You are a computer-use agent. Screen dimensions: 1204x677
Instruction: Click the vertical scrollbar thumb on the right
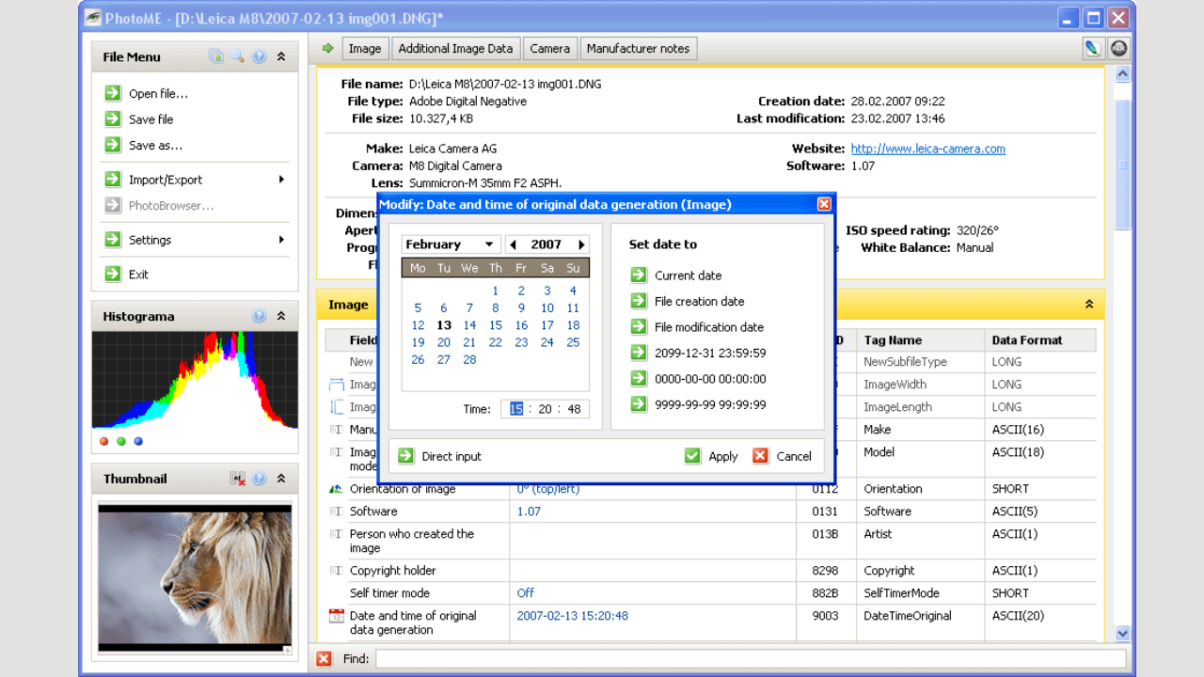pos(1122,165)
